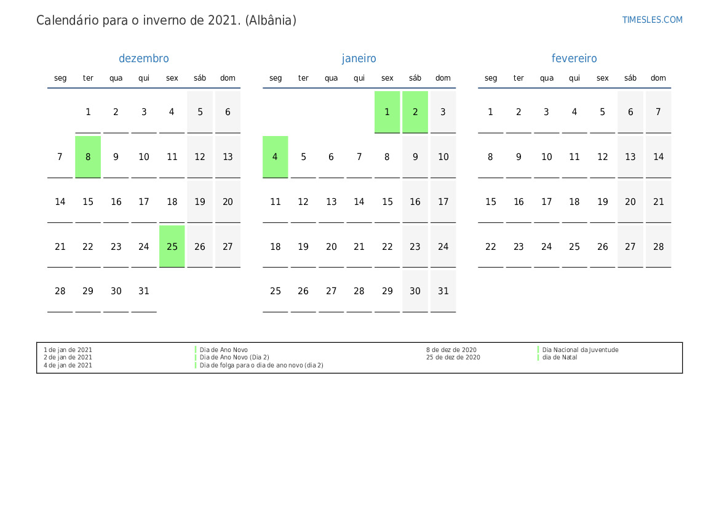Click the fevereiro month heading
The width and height of the screenshot is (719, 509).
pyautogui.click(x=574, y=58)
